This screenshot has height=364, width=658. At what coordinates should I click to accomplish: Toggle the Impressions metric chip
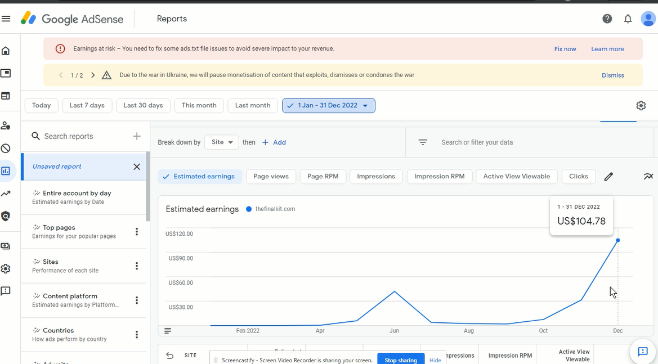coord(376,177)
